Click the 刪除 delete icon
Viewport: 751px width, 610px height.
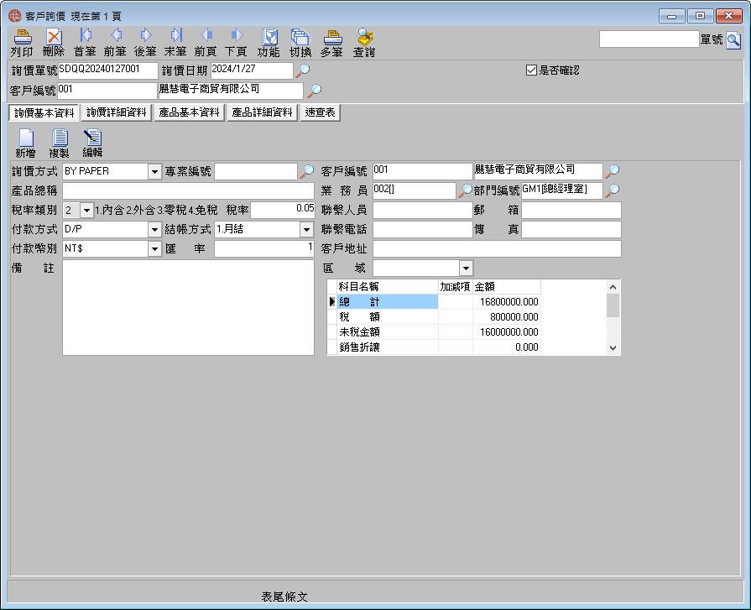point(54,43)
